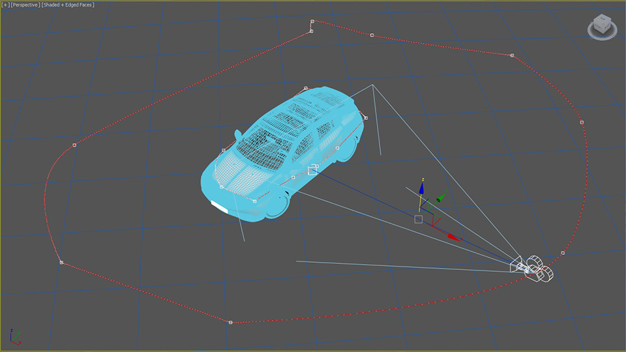Screen dimensions: 626x352
Task: Click the blue Z axis arrow of gizmo
Action: [x=422, y=188]
